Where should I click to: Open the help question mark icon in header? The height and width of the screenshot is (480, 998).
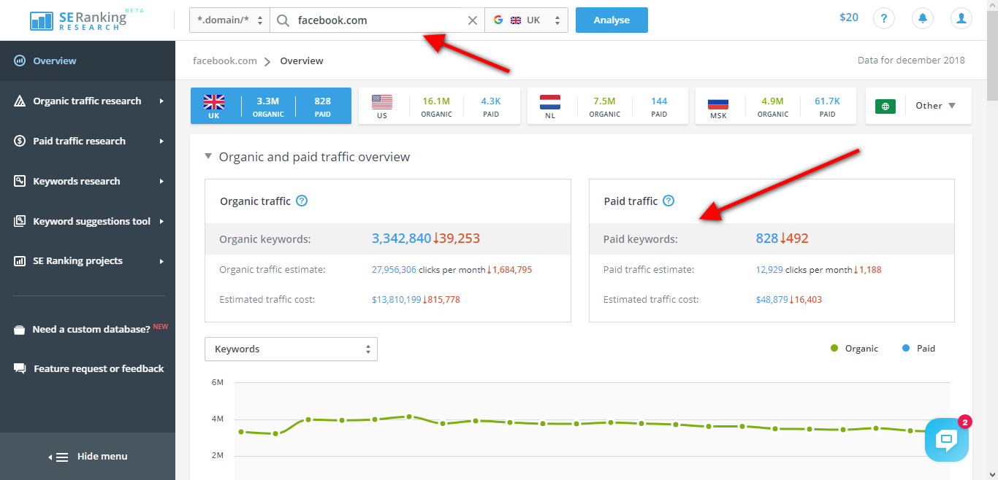coord(884,19)
